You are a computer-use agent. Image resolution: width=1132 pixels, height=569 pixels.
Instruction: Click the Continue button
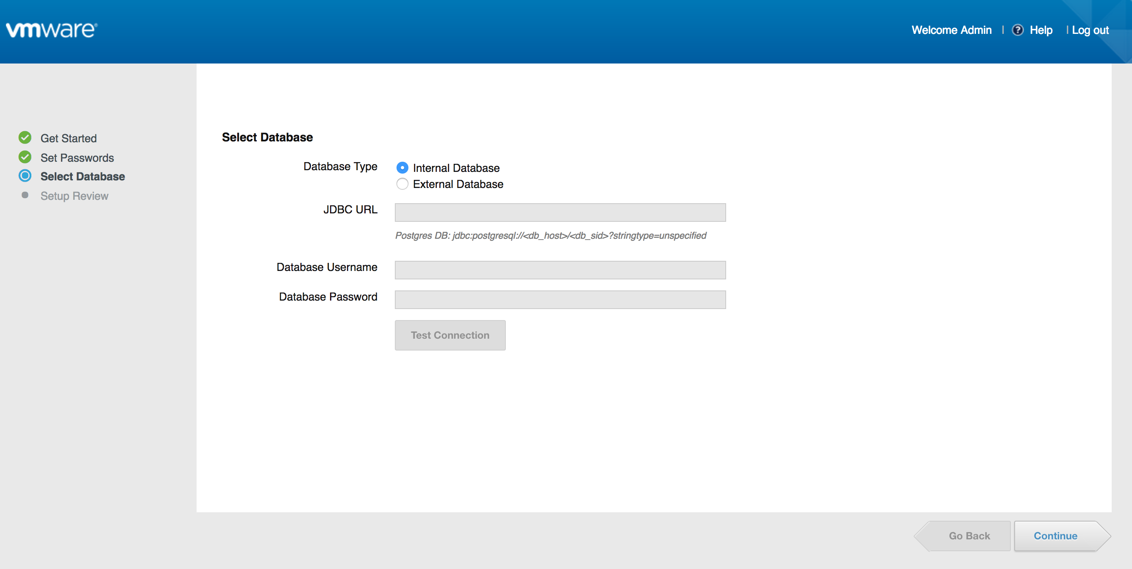pyautogui.click(x=1056, y=536)
